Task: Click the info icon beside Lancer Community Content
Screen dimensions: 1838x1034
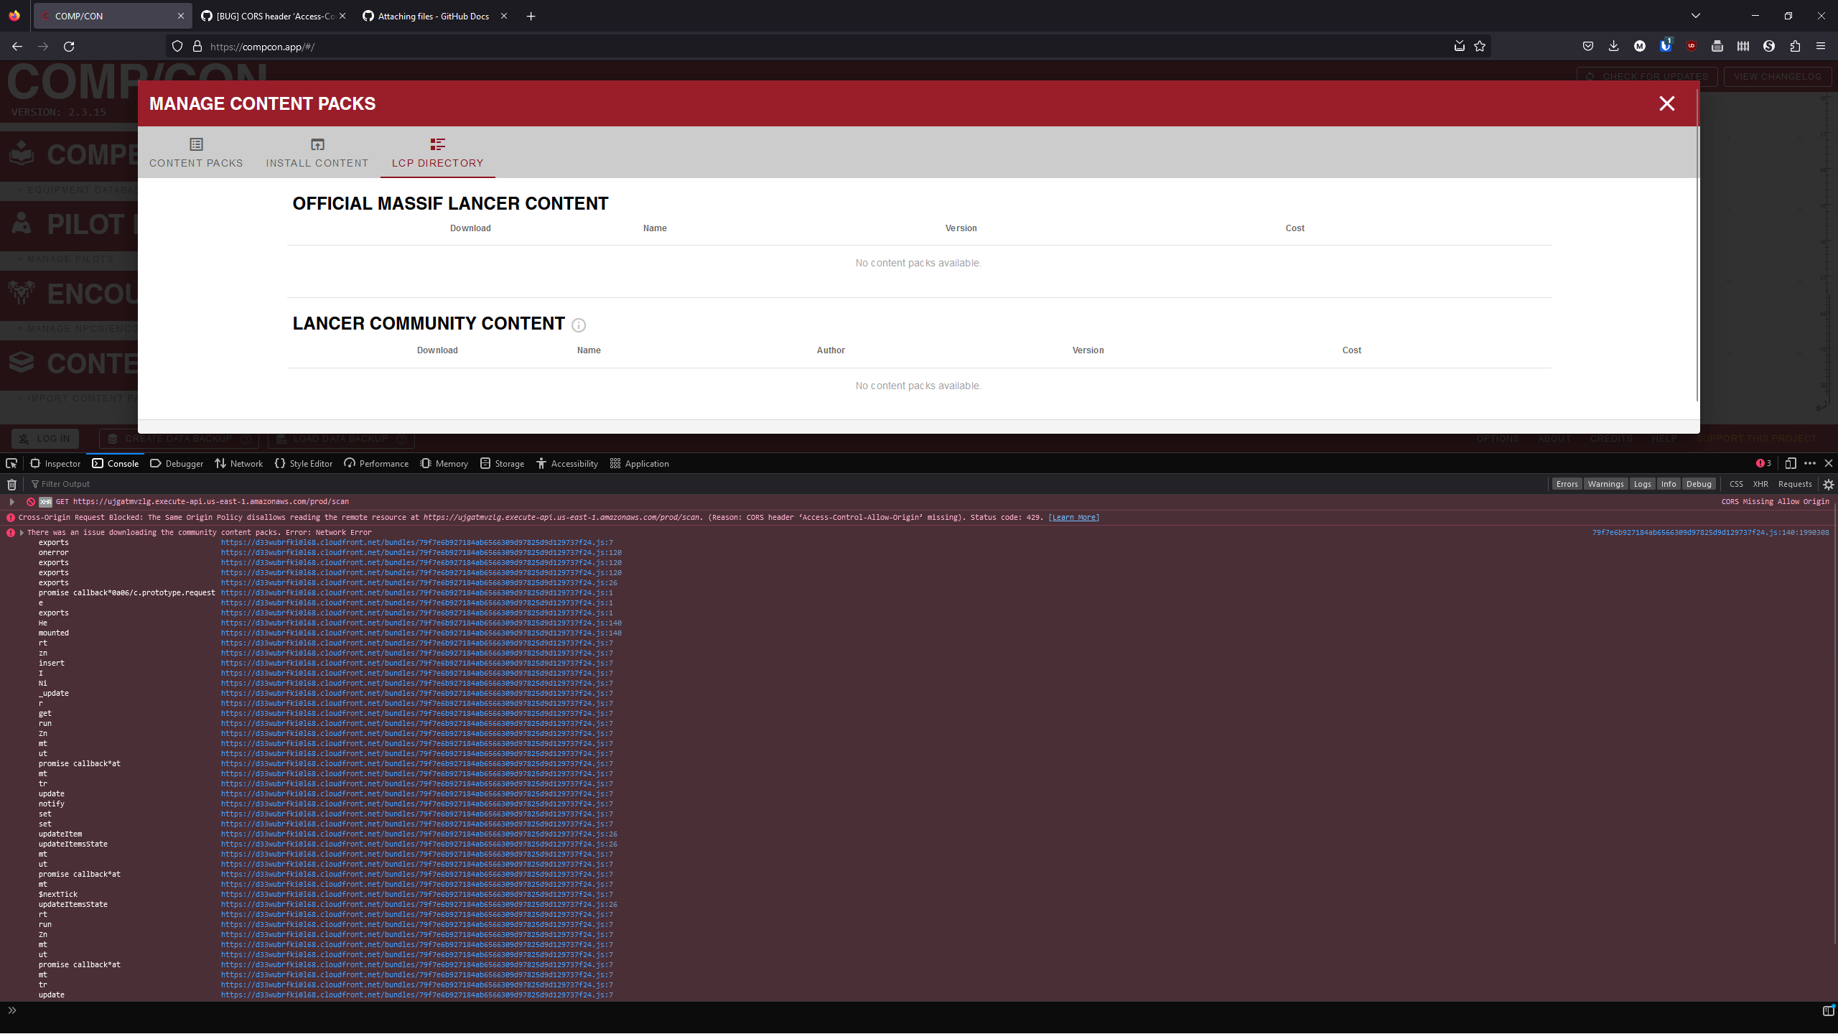Action: coord(579,325)
